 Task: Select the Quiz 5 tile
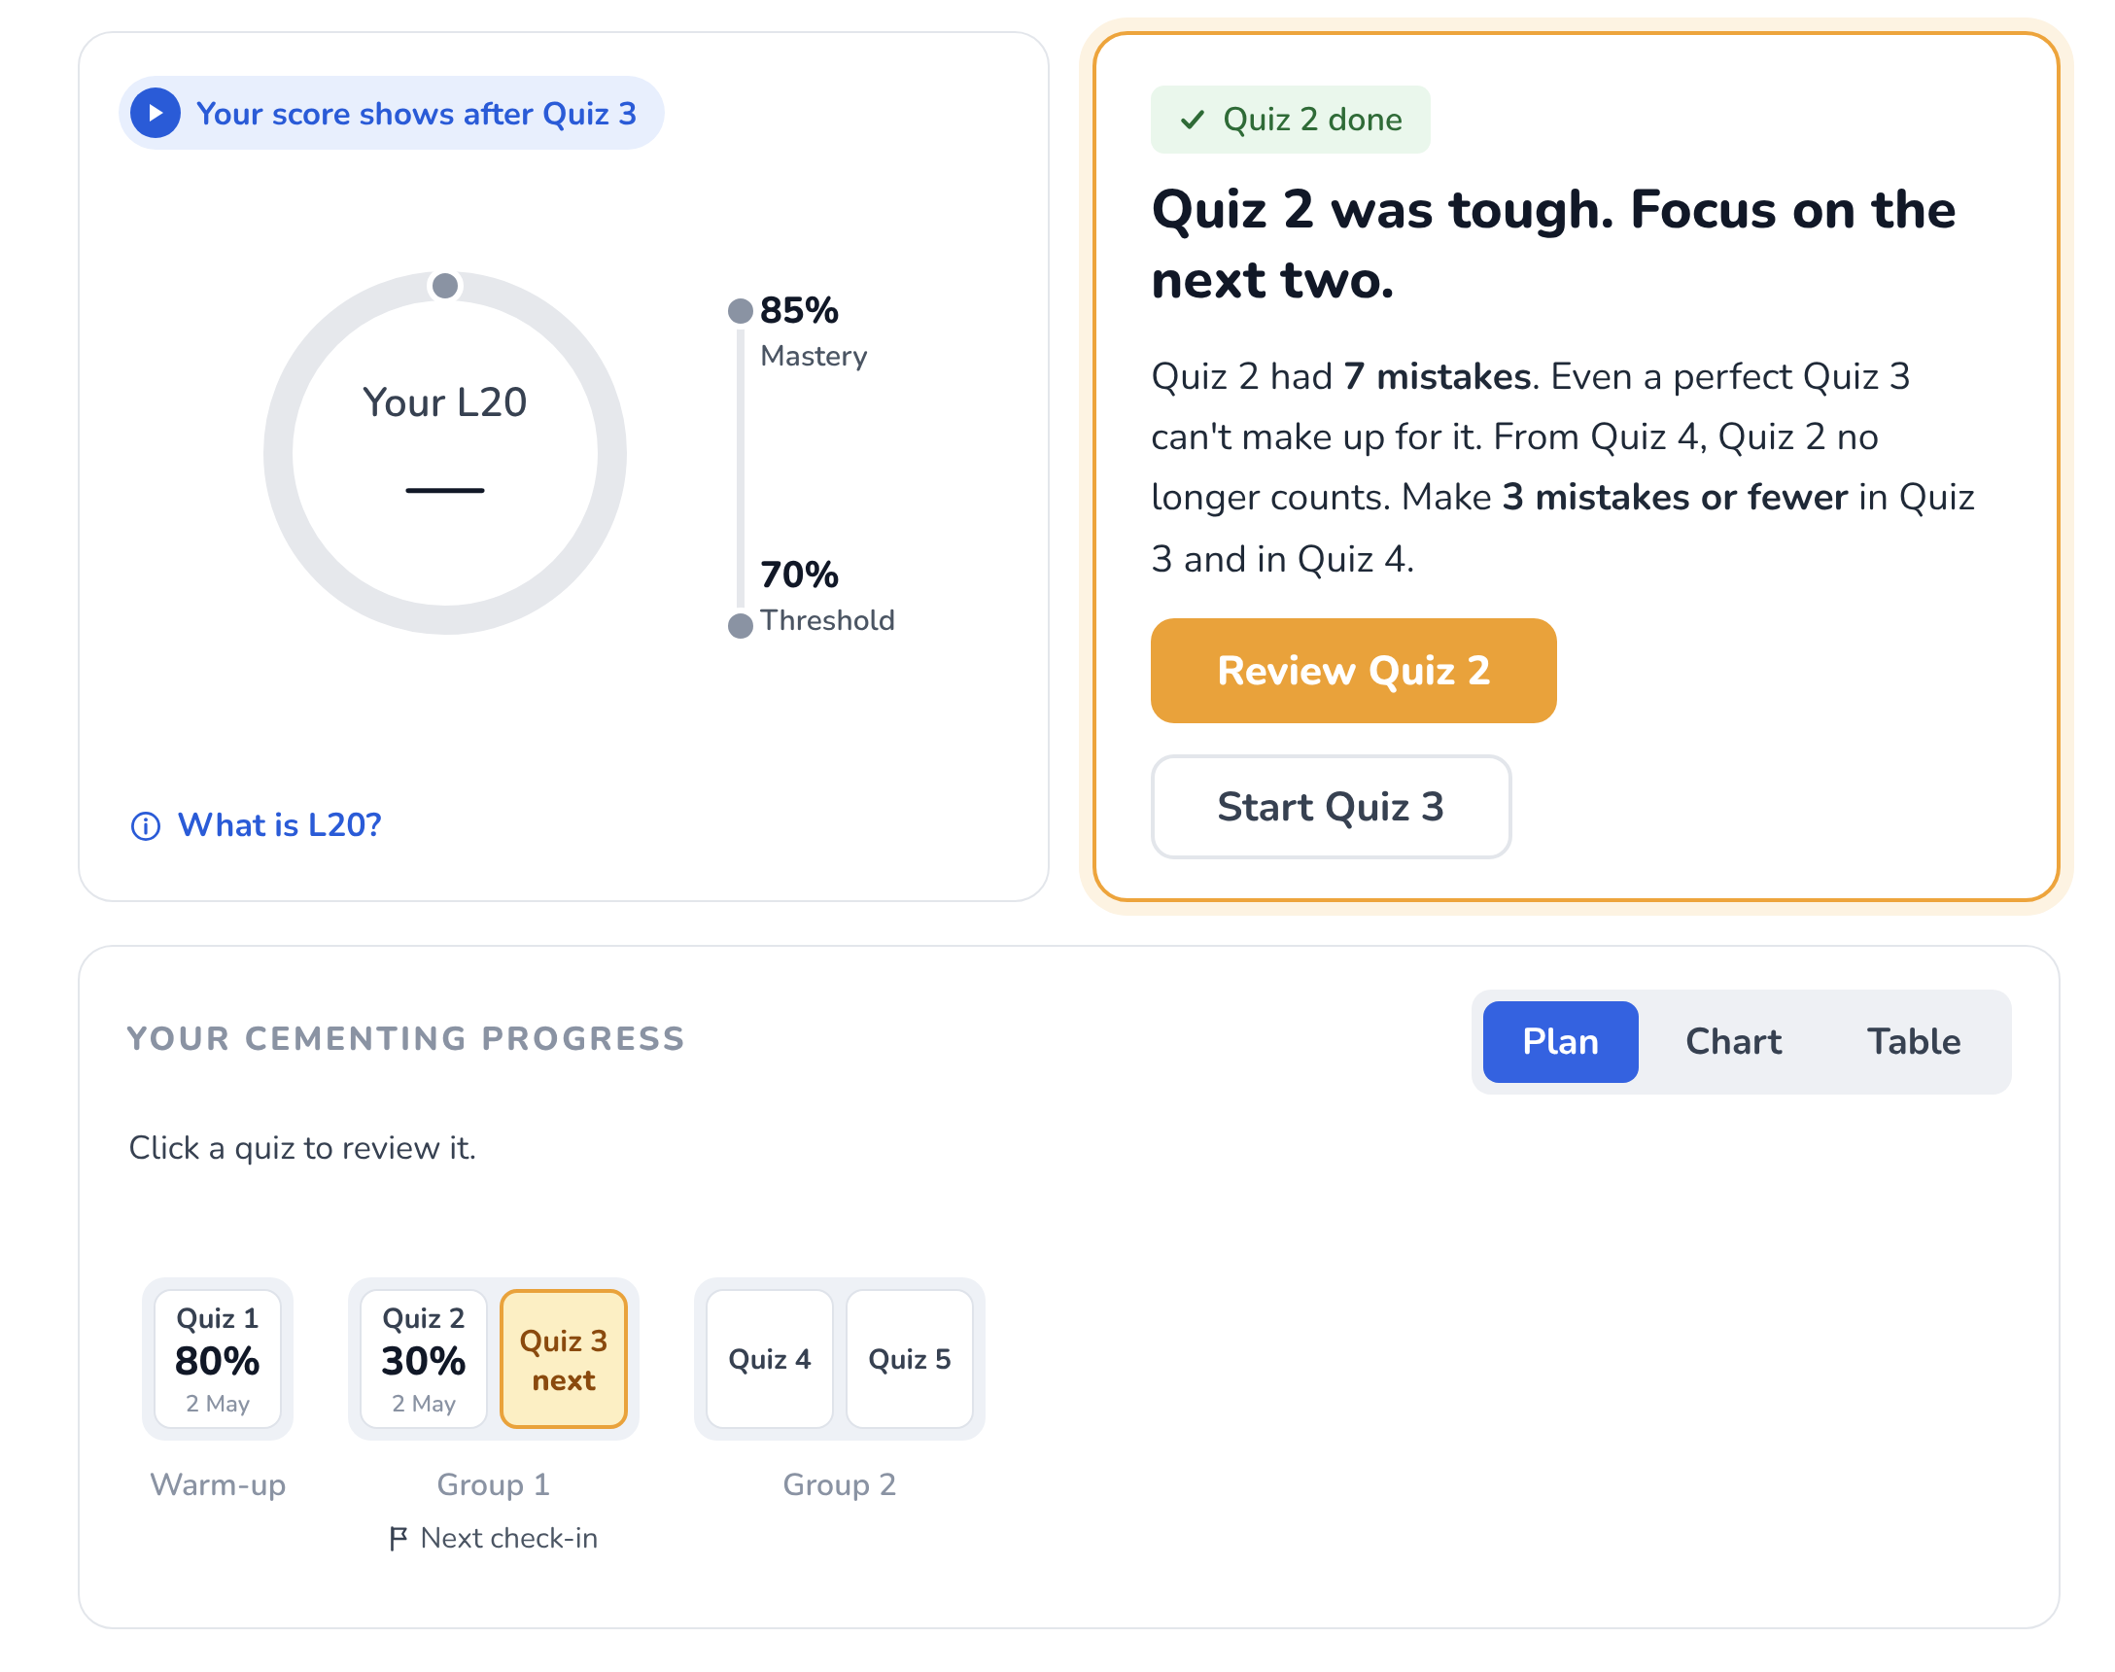point(909,1359)
